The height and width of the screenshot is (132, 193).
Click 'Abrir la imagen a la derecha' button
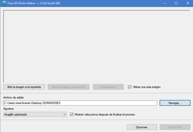68,87
